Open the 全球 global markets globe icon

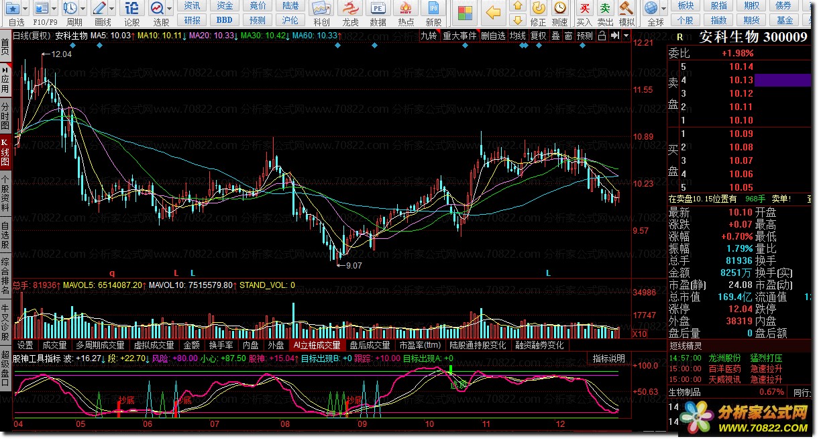coord(651,8)
